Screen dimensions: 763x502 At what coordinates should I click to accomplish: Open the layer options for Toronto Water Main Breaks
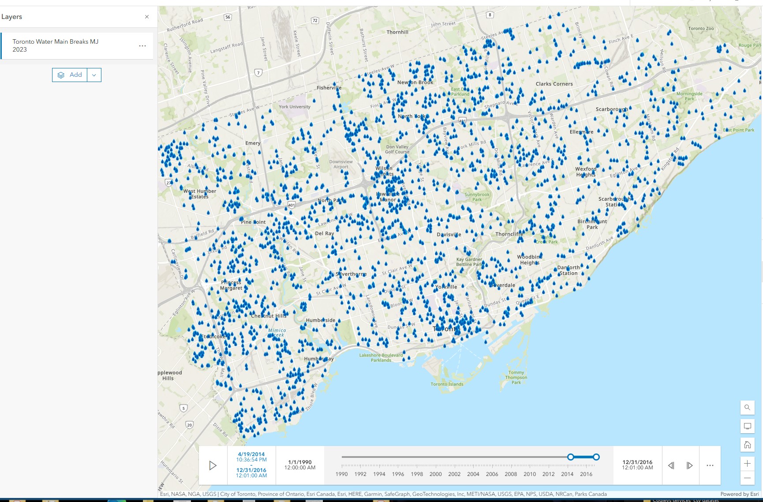pos(142,45)
